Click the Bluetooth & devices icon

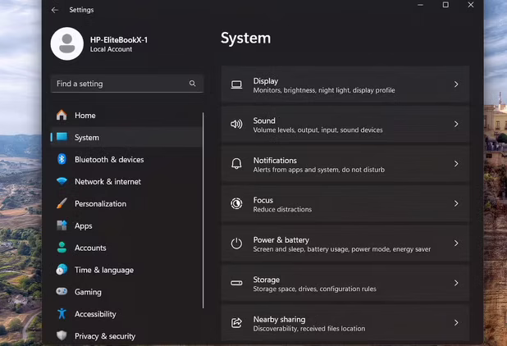click(x=62, y=160)
